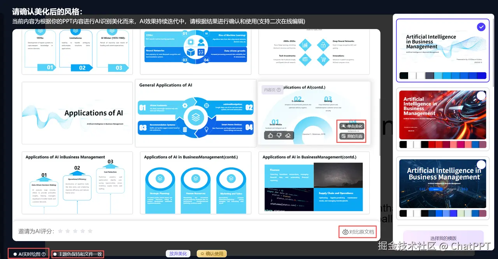Click the first star in 邀请为AI评分
Screen dimensions: 498x259
tap(60, 231)
